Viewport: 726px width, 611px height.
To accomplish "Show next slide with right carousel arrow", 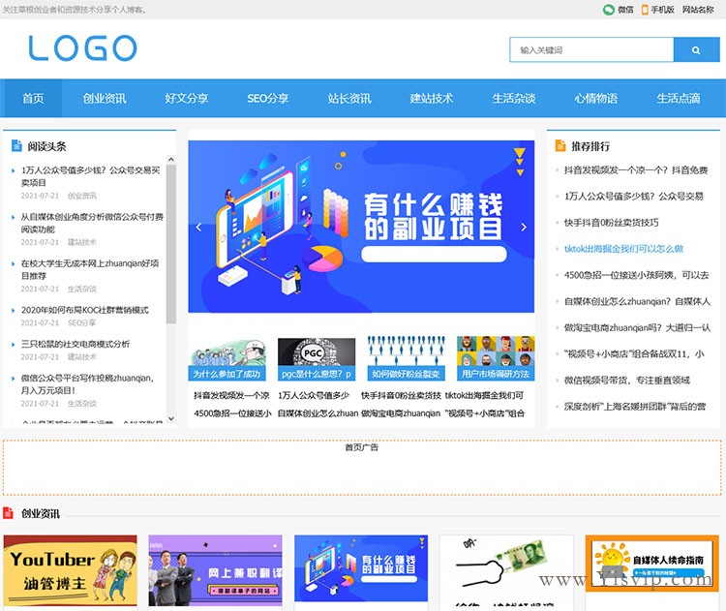I will pyautogui.click(x=524, y=227).
